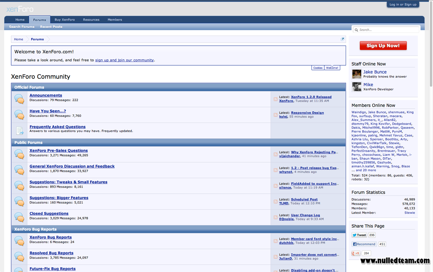Open the Resources tab

91,20
